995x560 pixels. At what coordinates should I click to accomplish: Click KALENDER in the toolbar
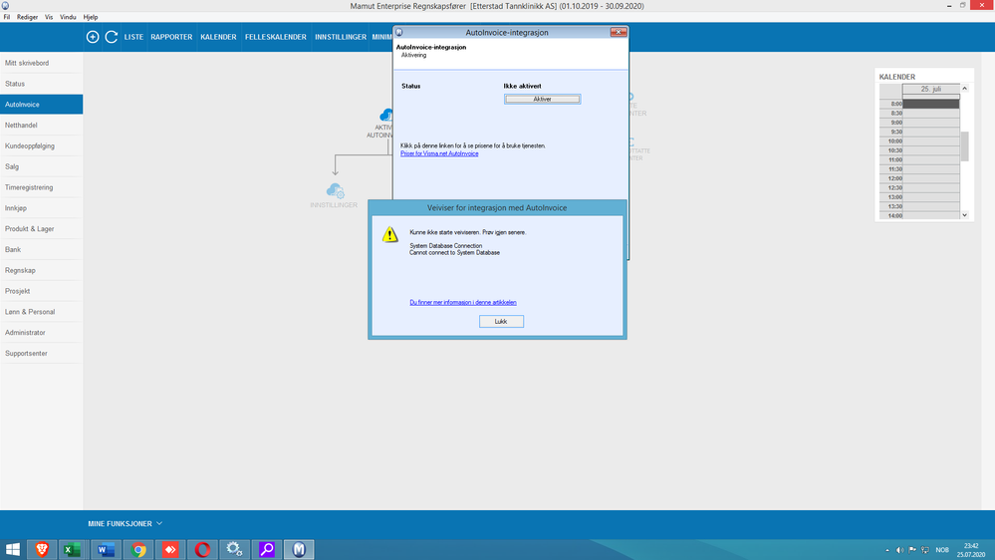tap(218, 37)
